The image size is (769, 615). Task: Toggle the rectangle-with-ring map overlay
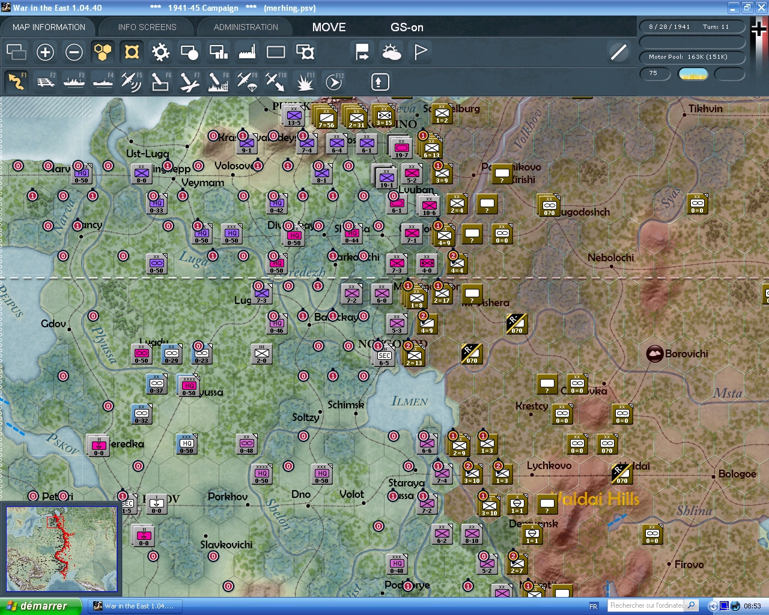coord(305,52)
